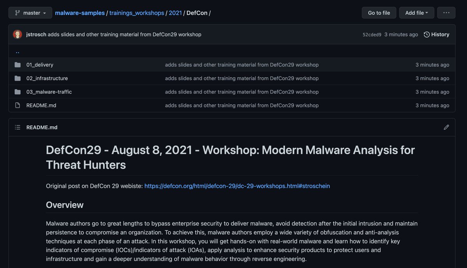467x268 pixels.
Task: Click the folder icon for 01_delivery
Action: [x=18, y=65]
